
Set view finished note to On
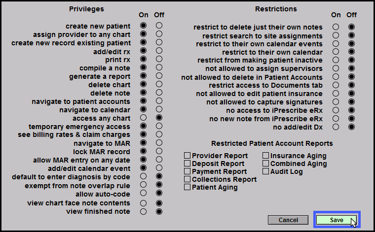[x=143, y=211]
